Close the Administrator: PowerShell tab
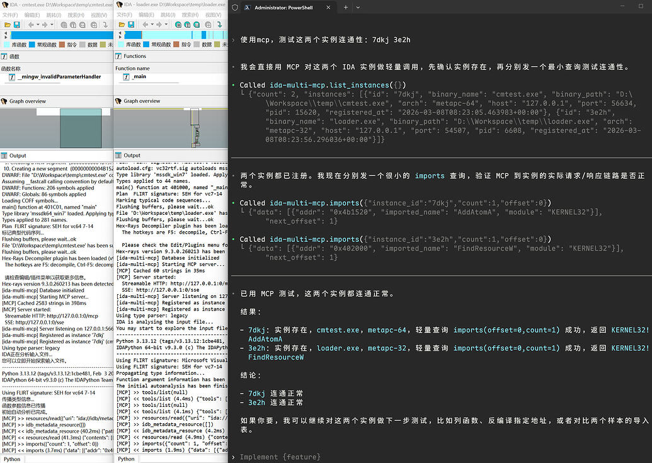652x463 pixels. click(328, 8)
